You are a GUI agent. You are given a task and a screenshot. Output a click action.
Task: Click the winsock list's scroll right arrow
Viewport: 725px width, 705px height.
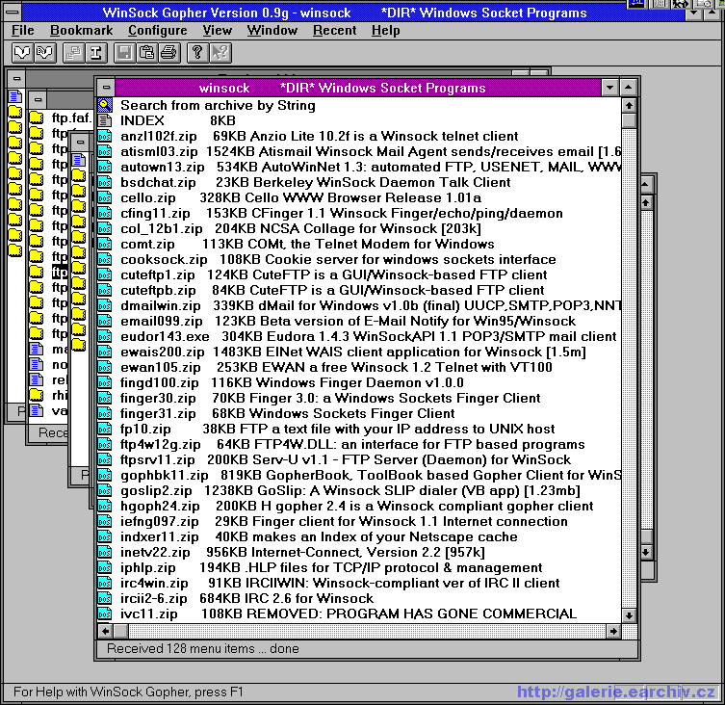613,631
